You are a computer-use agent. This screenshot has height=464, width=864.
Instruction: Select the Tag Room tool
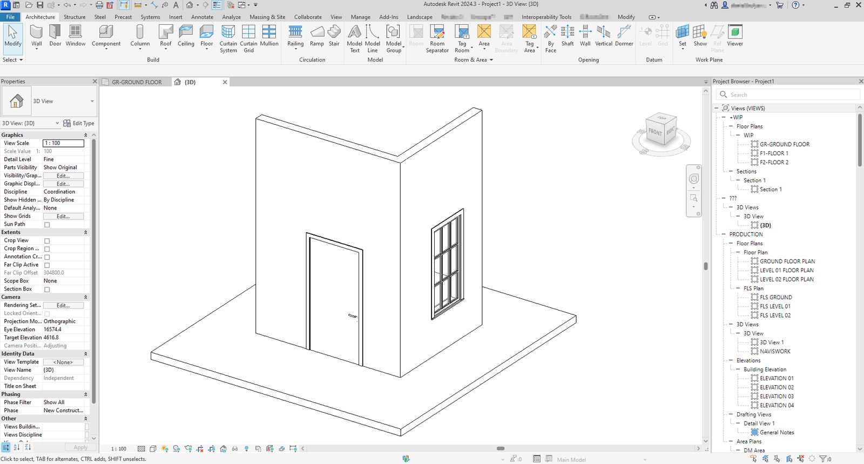point(462,38)
